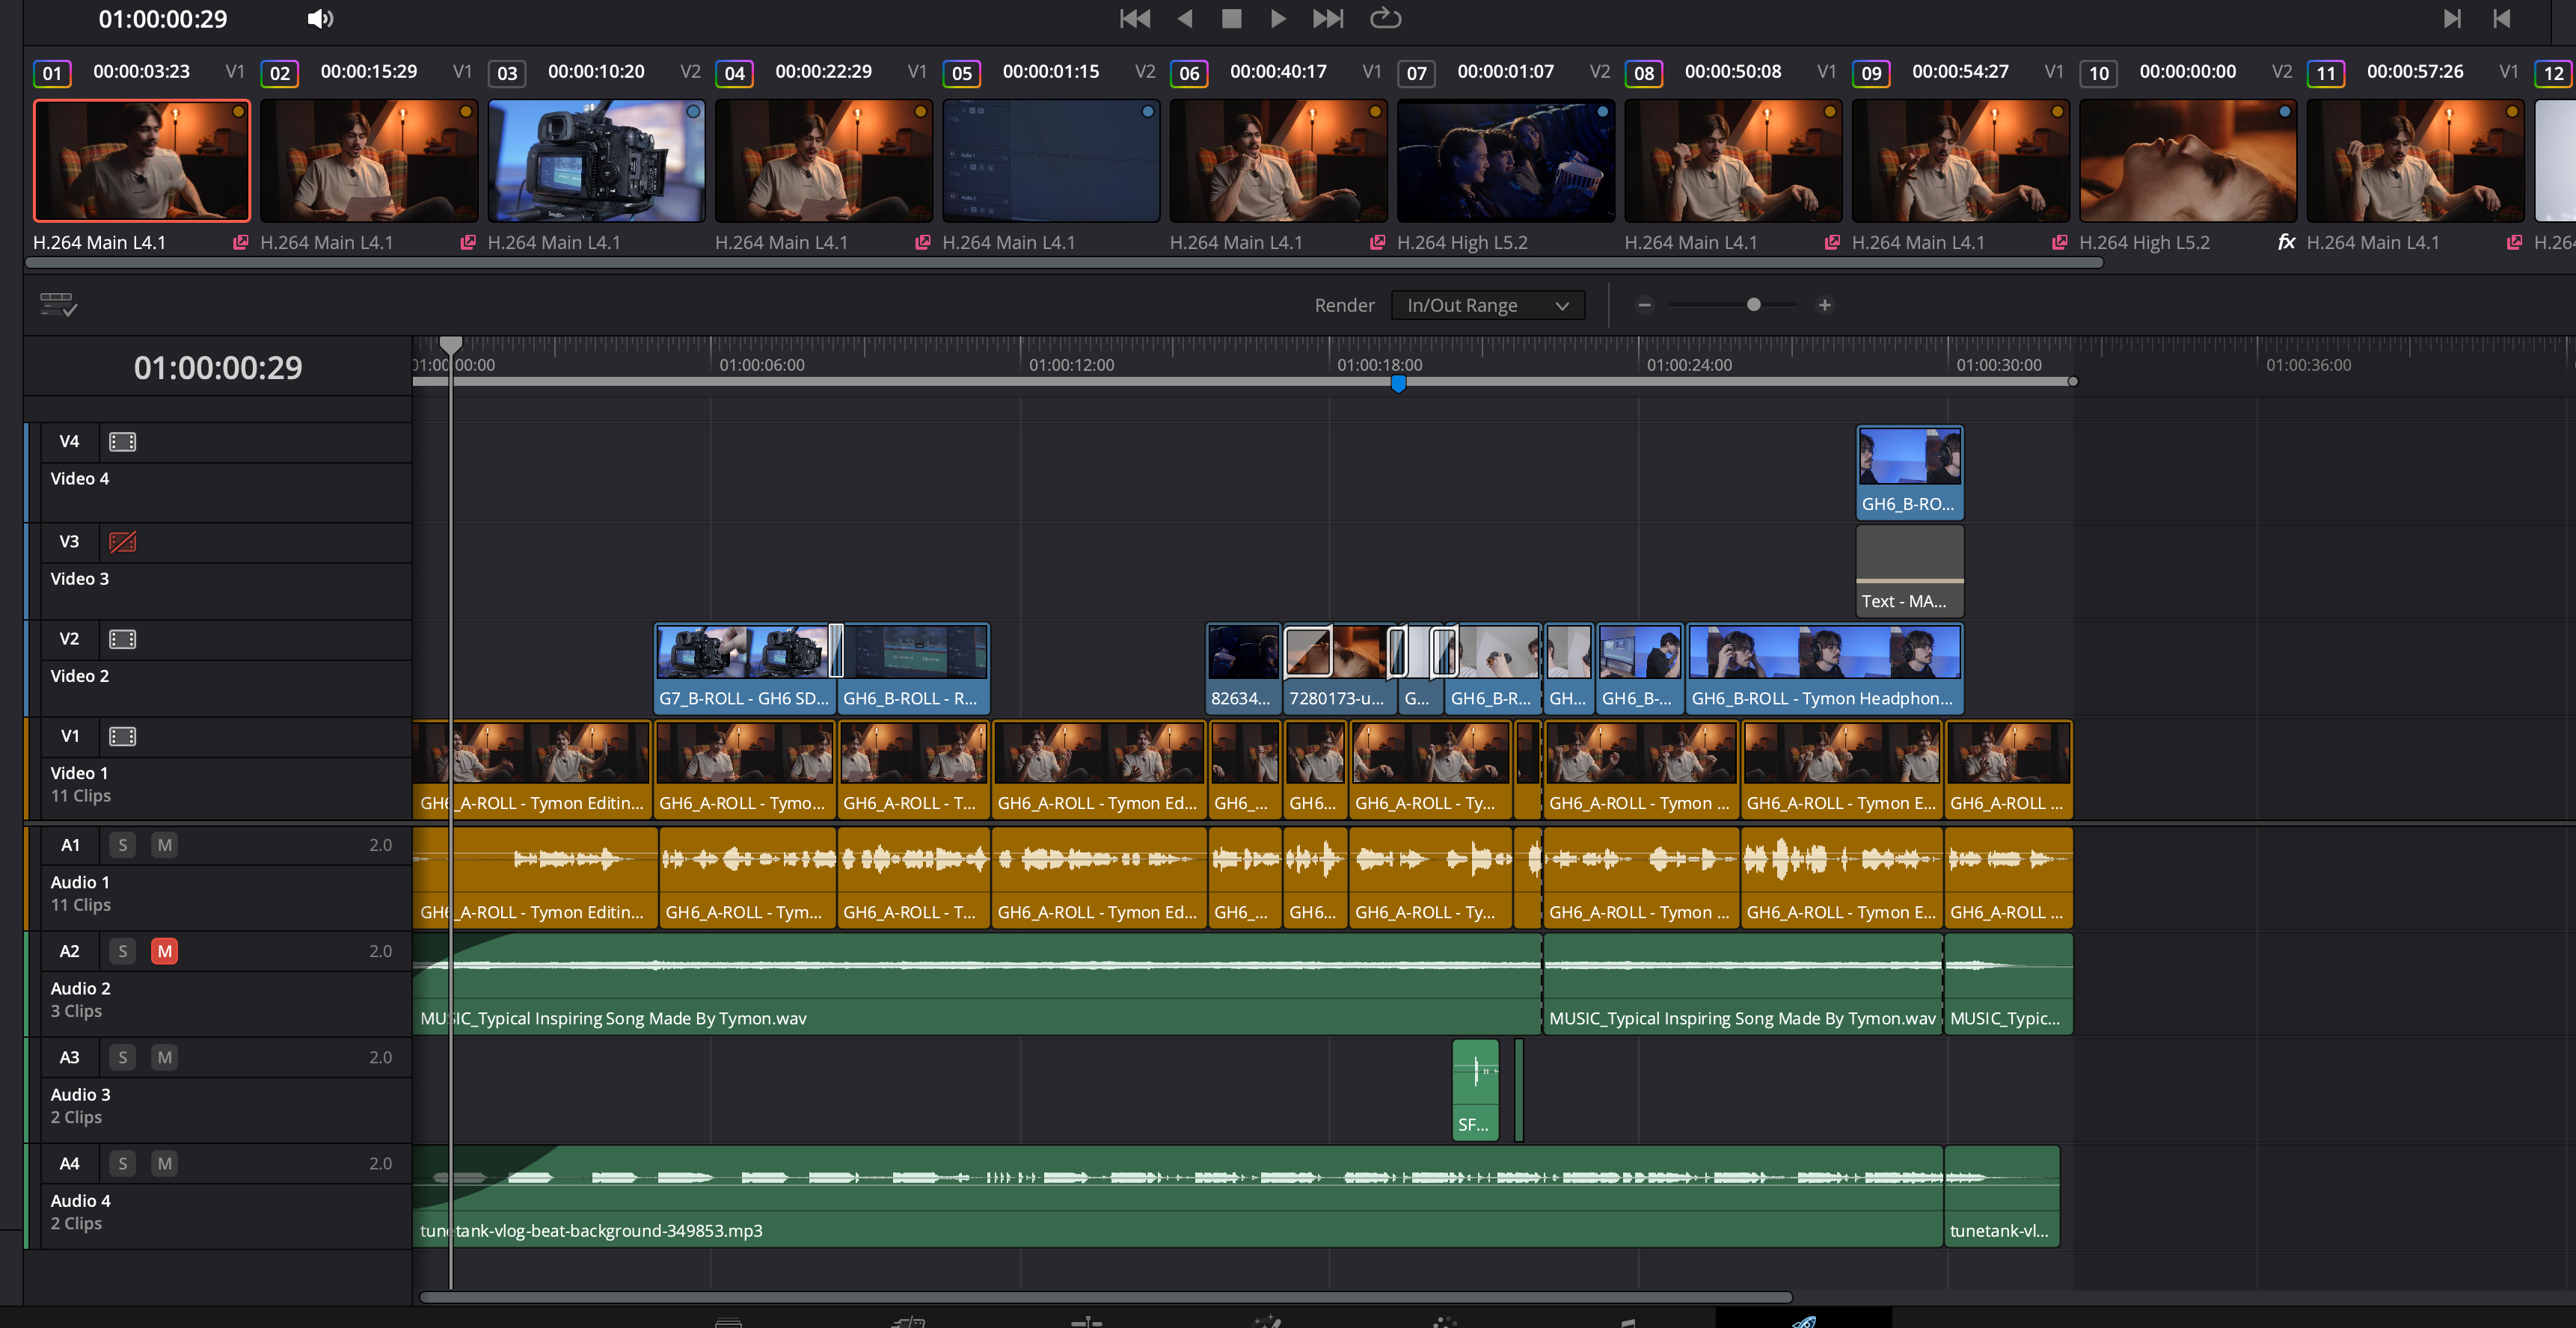The image size is (2576, 1328).
Task: Click the linked-media icon under clip 01
Action: [240, 242]
